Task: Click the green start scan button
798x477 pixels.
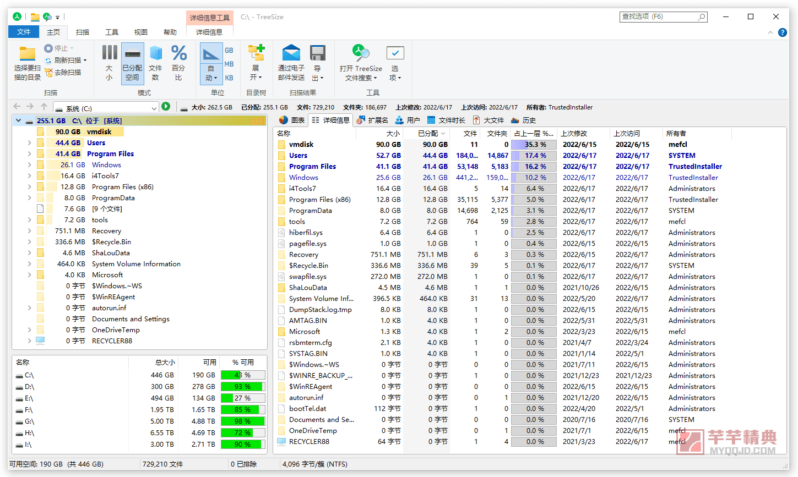Action: pos(166,106)
